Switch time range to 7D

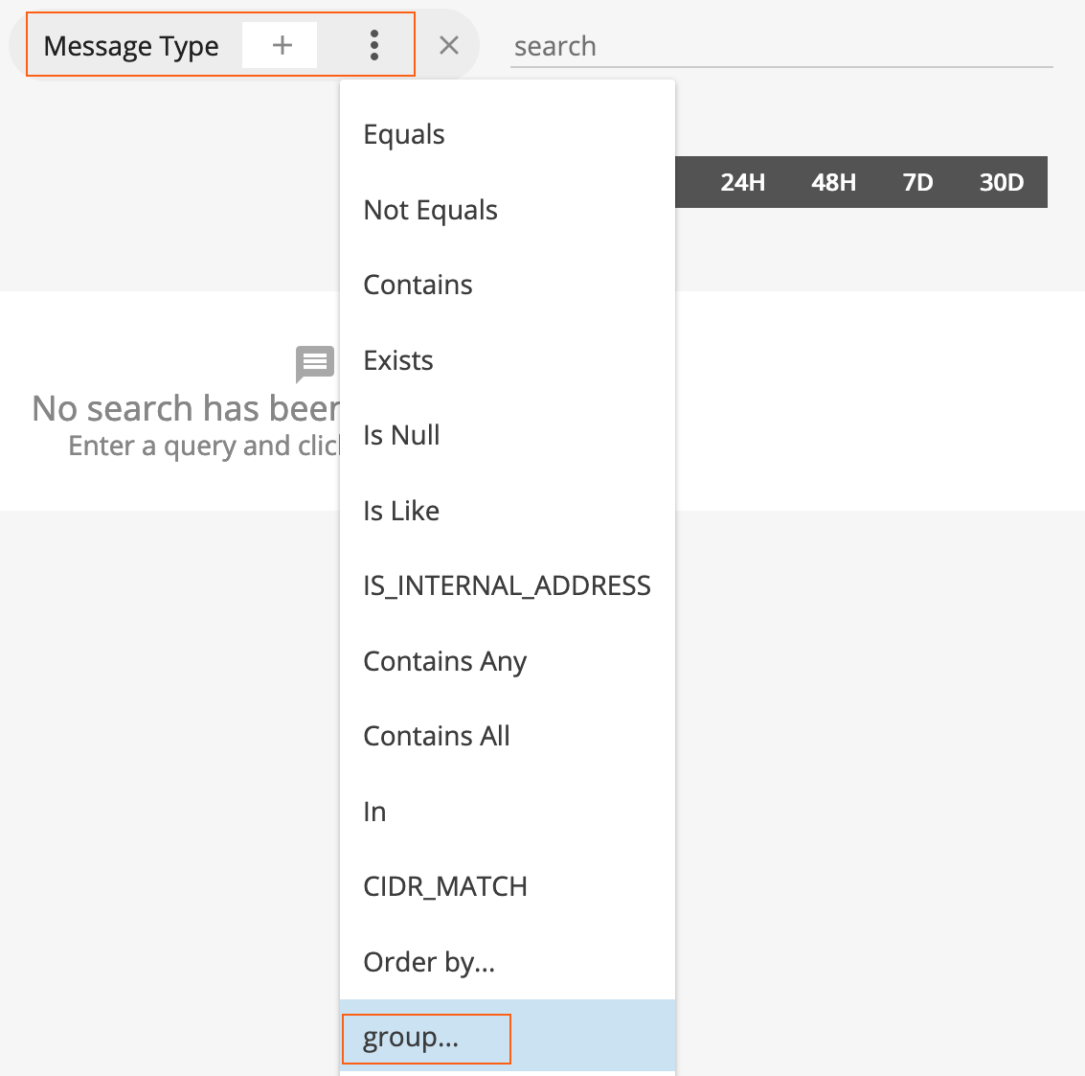(917, 182)
